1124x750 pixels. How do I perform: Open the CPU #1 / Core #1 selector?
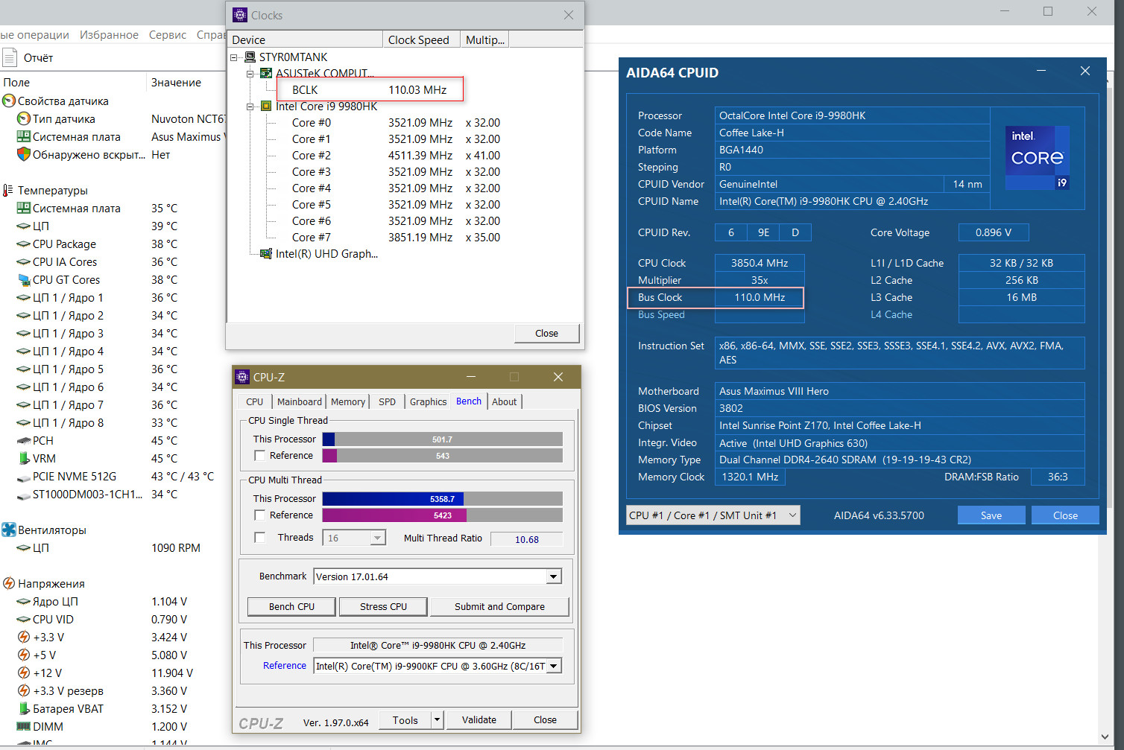pyautogui.click(x=713, y=515)
